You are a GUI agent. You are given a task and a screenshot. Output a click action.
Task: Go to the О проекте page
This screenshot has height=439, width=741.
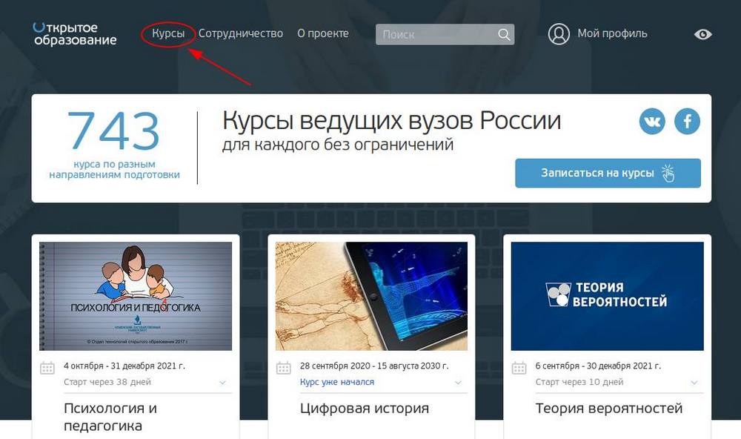tap(322, 33)
